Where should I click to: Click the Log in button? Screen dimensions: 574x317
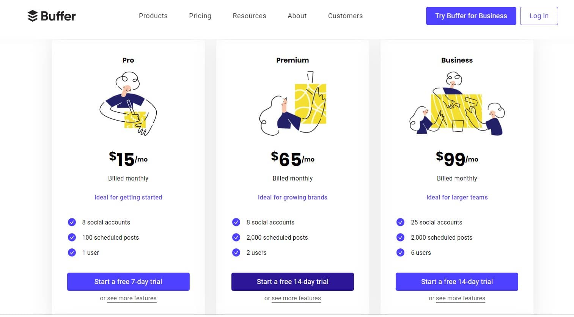point(539,16)
